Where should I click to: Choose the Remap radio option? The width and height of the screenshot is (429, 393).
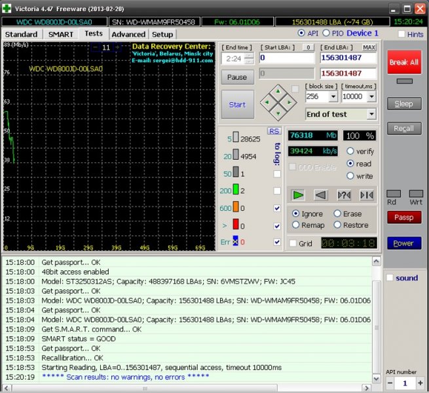[296, 225]
